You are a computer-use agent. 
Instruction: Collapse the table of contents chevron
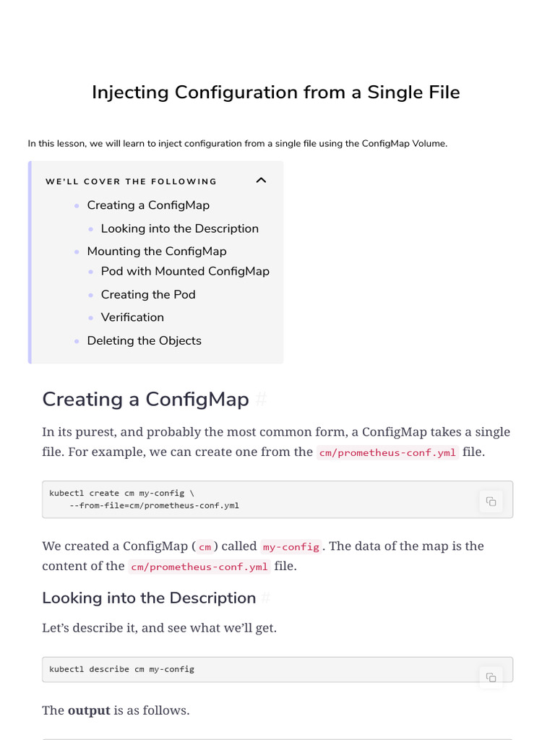coord(262,181)
